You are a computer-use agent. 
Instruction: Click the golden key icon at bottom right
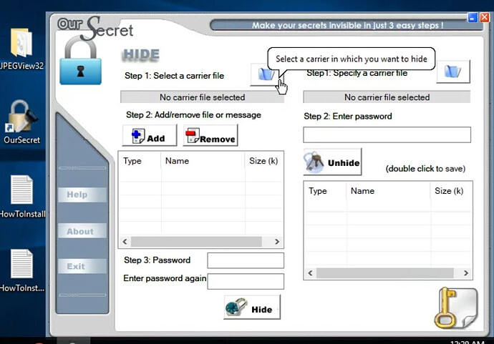pyautogui.click(x=454, y=306)
